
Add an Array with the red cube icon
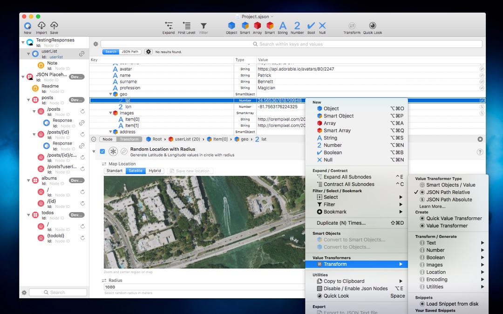pos(257,25)
